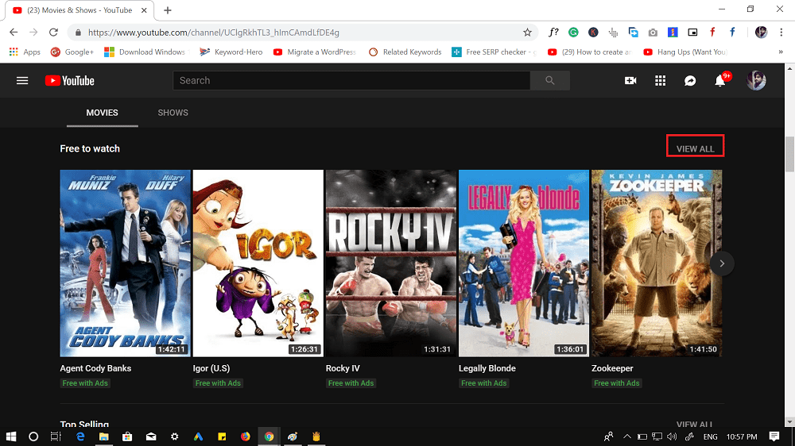The height and width of the screenshot is (446, 795).
Task: Open the Free SERP checker bookmark
Action: click(494, 52)
